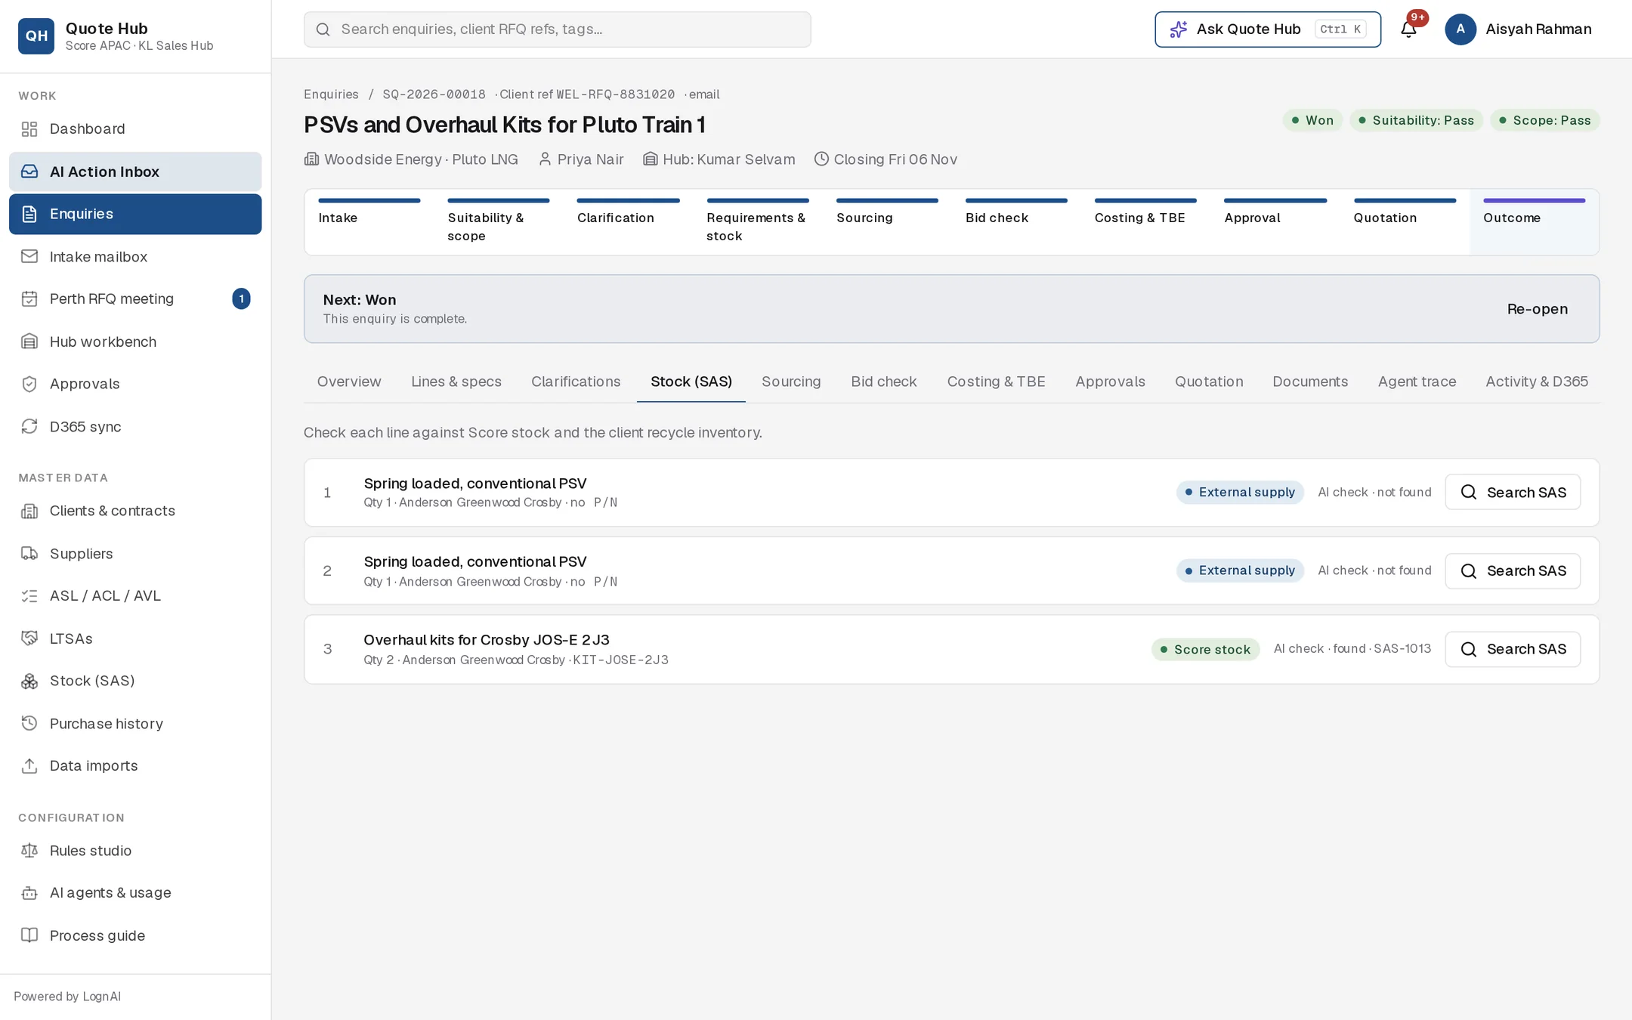This screenshot has width=1632, height=1020.
Task: Open the Agent trace tab
Action: [1417, 382]
